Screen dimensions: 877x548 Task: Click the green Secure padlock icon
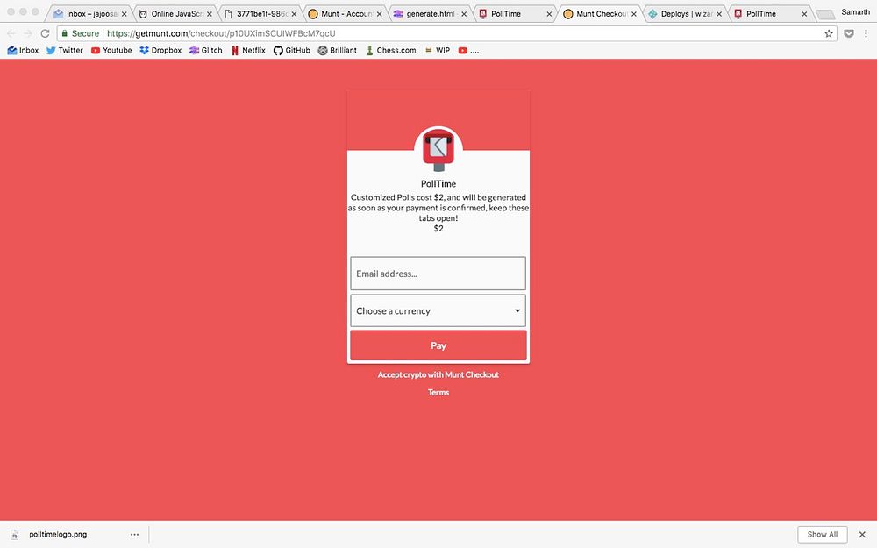pos(65,33)
